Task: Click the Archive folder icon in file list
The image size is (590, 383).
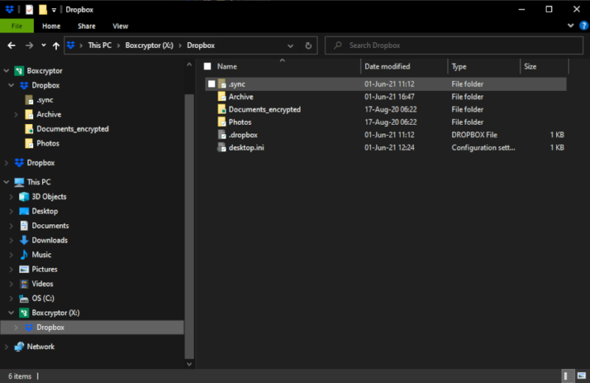Action: pos(222,97)
